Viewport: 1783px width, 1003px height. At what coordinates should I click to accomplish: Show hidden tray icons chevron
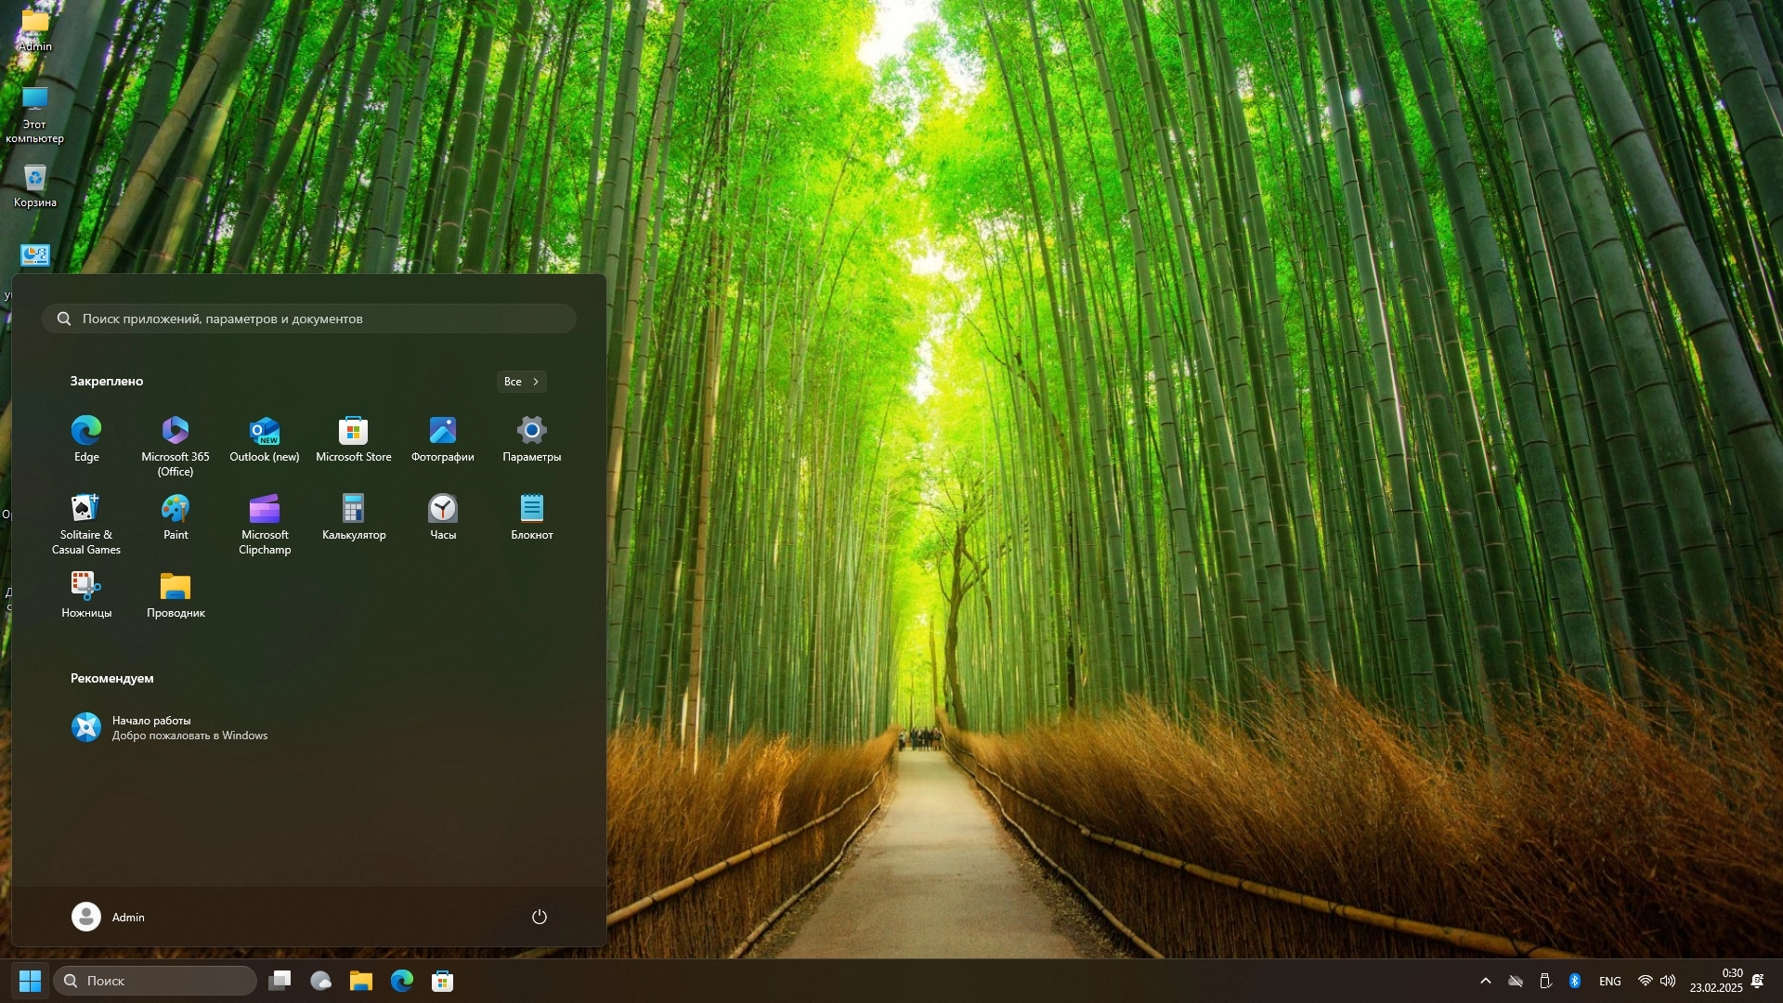point(1486,981)
